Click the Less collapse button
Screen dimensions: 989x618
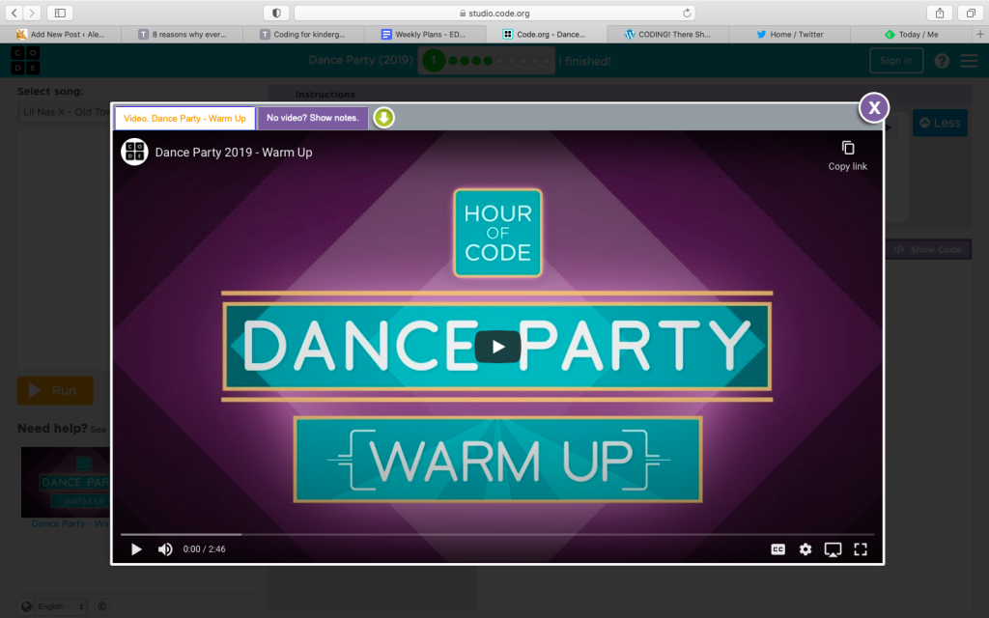[940, 123]
